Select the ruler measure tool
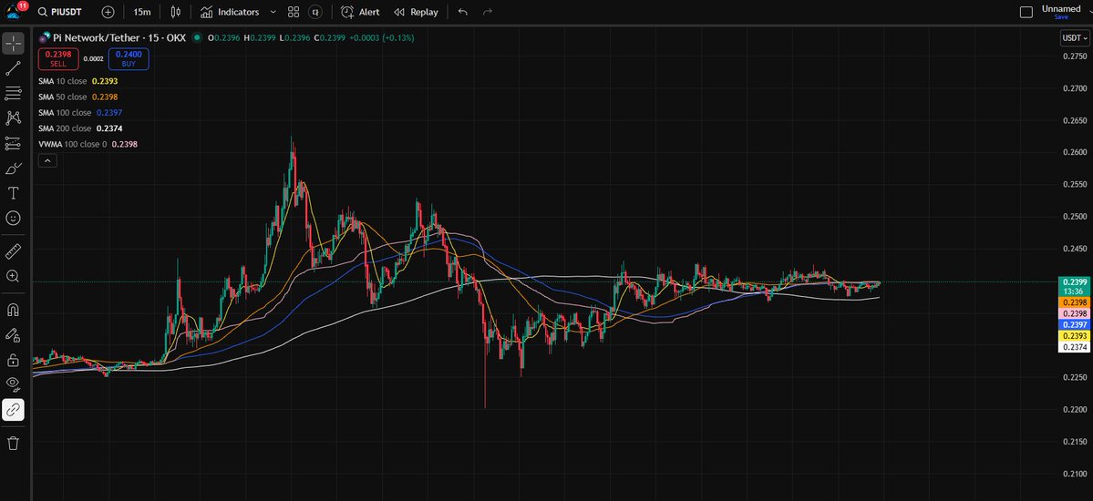This screenshot has height=501, width=1093. point(14,250)
